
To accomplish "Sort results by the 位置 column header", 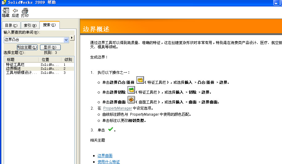I will [50, 59].
